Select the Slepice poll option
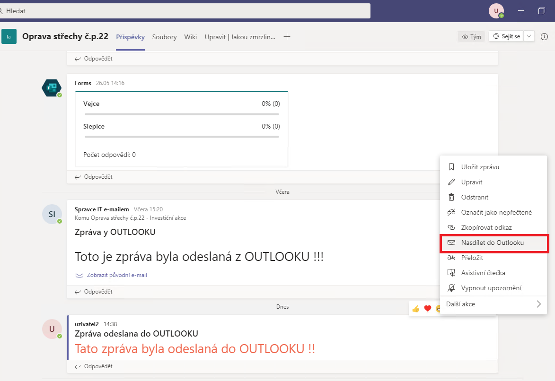The height and width of the screenshot is (381, 555). pyautogui.click(x=94, y=126)
